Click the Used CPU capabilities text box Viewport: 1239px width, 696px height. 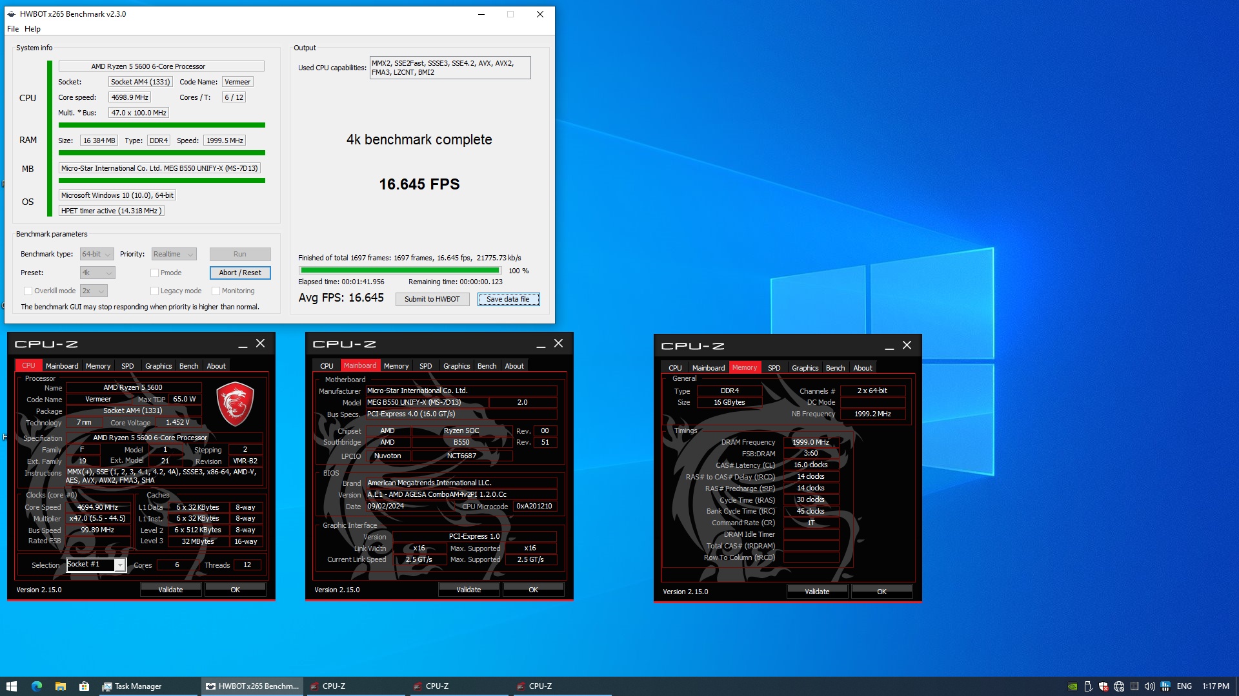click(x=450, y=68)
